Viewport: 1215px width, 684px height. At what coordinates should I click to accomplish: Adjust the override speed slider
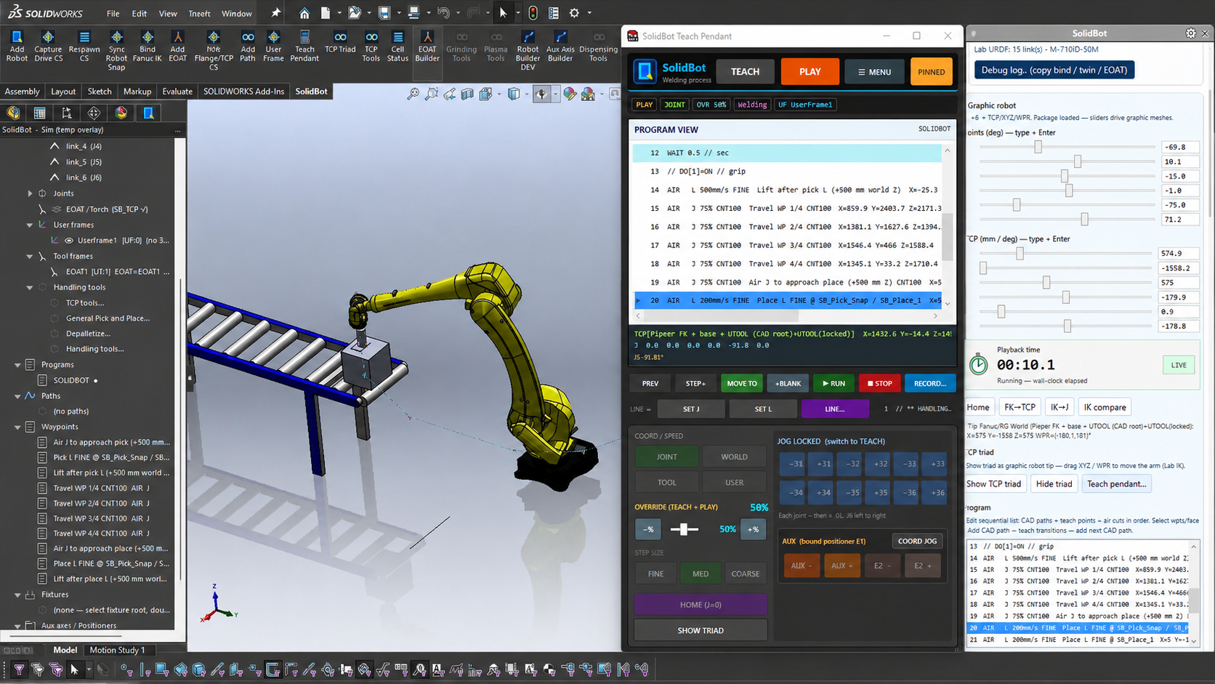tap(684, 529)
